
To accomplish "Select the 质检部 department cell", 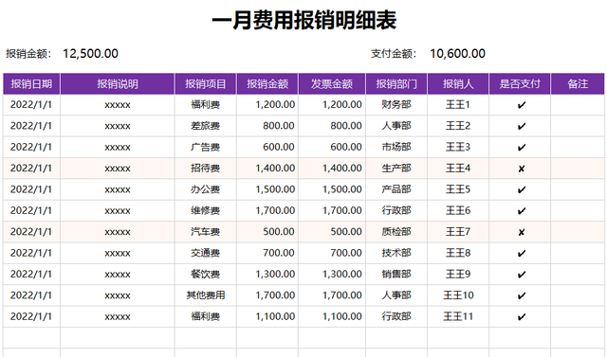I will click(x=396, y=232).
